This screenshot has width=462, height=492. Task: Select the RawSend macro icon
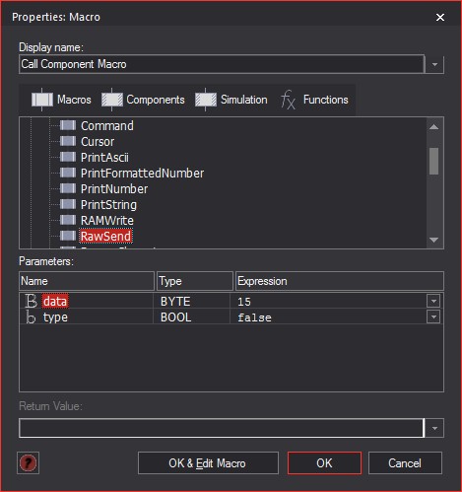tap(68, 236)
